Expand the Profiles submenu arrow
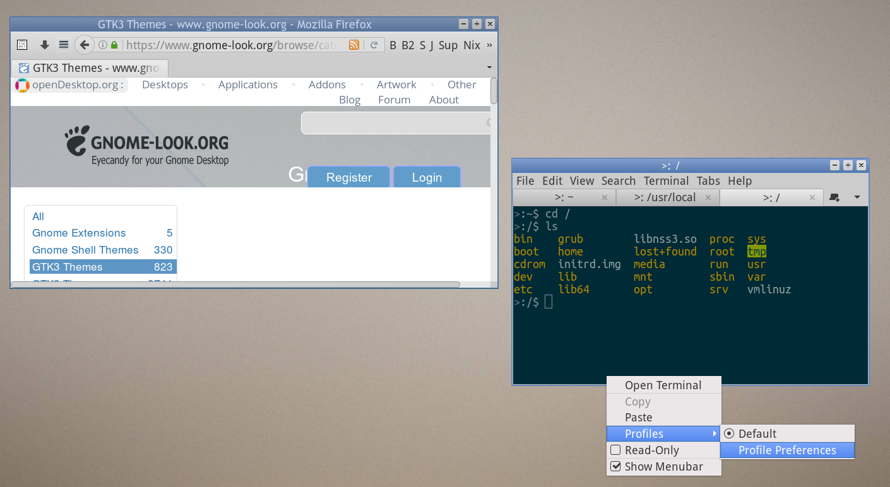Screen dimensions: 890x487 [x=714, y=433]
